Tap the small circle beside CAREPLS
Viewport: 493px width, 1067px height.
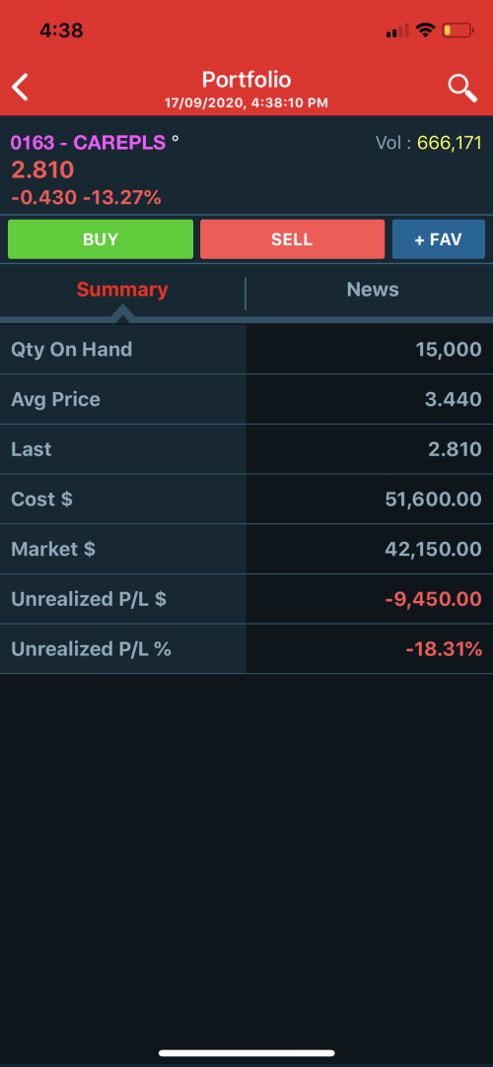175,138
